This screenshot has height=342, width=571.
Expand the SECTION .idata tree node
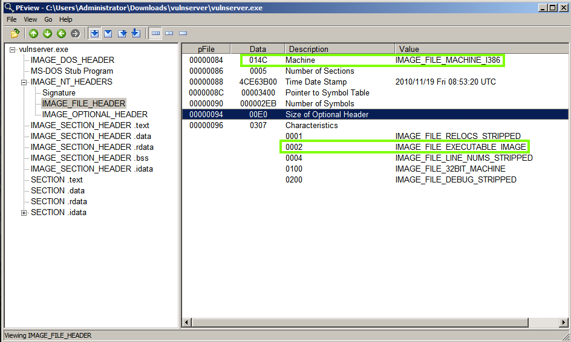coord(24,213)
